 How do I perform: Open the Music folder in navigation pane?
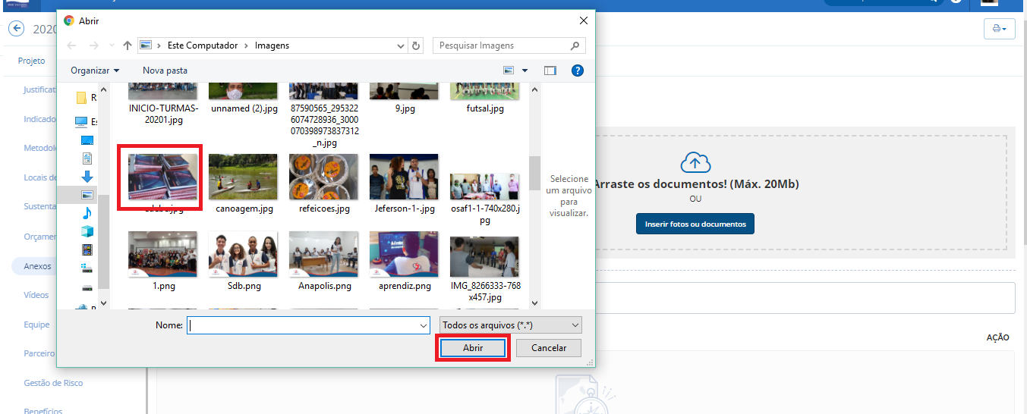[x=87, y=213]
